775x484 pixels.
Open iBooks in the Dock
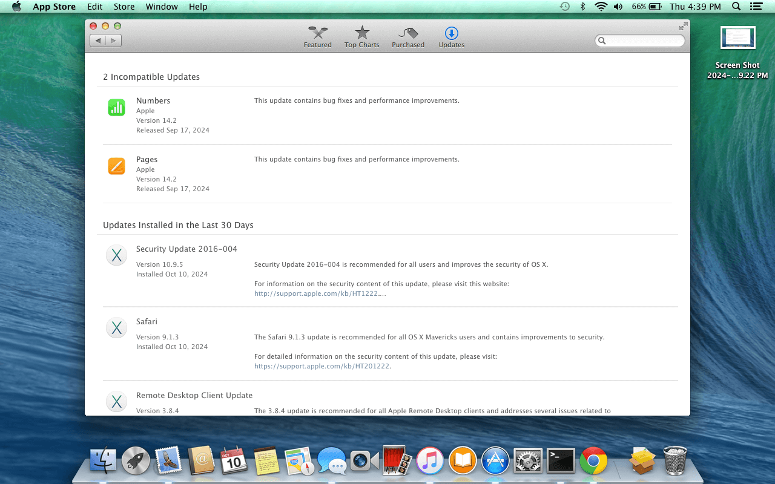point(463,461)
